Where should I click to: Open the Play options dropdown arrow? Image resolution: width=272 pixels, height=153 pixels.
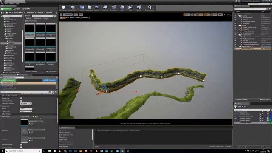(x=134, y=8)
